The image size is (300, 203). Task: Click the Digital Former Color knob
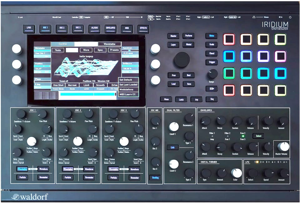(x=237, y=173)
